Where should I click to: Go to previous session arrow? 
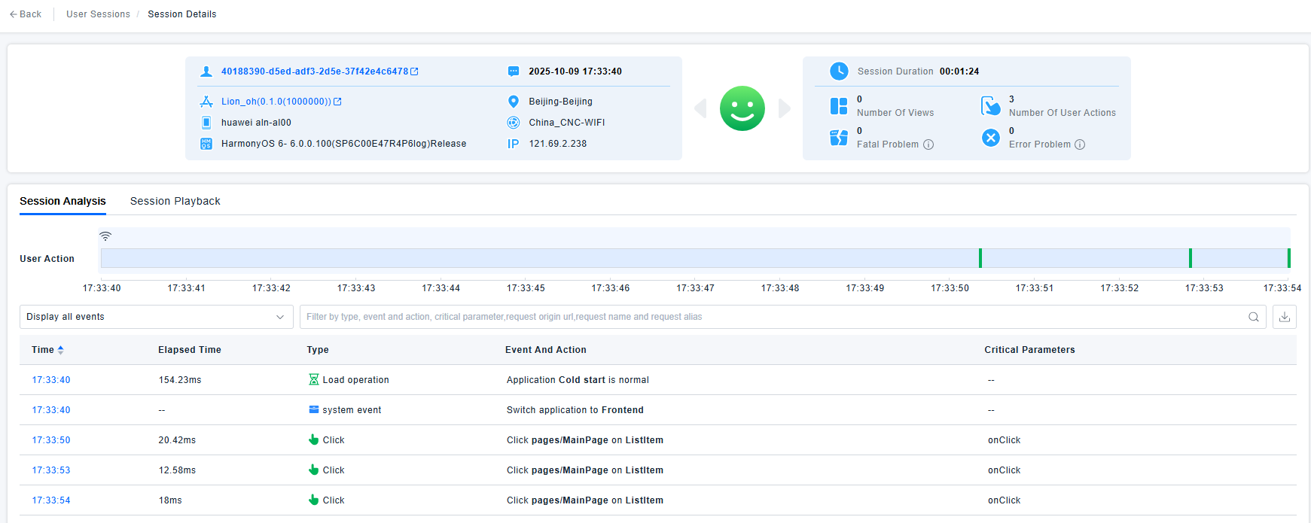tap(700, 108)
